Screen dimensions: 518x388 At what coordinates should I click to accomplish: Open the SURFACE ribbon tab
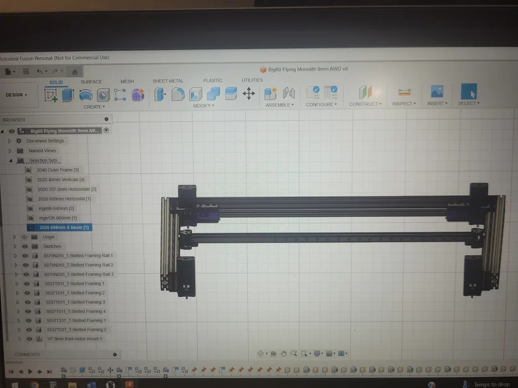[x=91, y=81]
